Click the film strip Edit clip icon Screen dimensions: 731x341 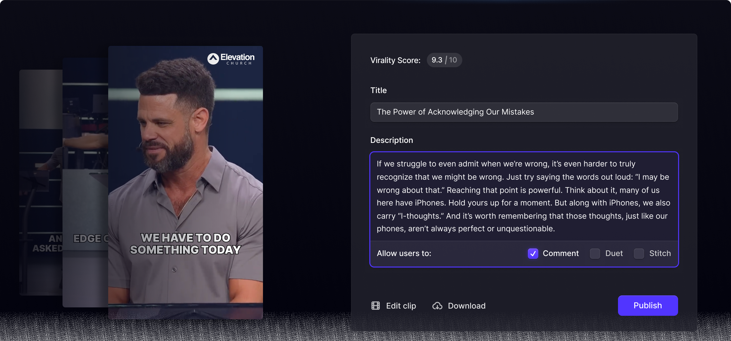pyautogui.click(x=375, y=306)
